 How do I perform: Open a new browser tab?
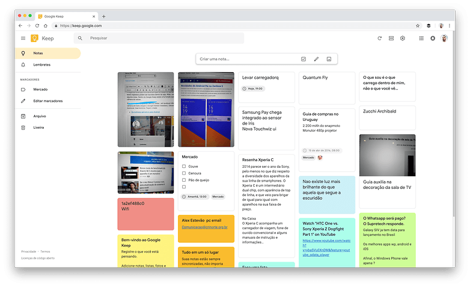click(104, 16)
